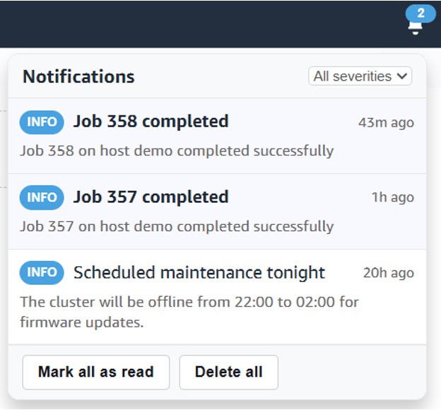441x410 pixels.
Task: Click the 43m ago timestamp
Action: pyautogui.click(x=386, y=122)
